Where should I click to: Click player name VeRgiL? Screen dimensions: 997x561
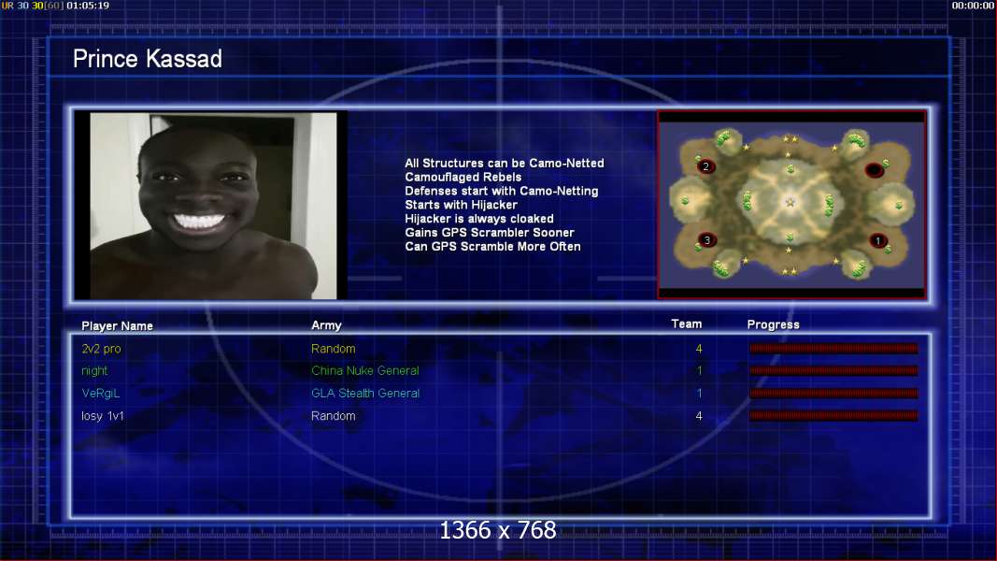pos(101,393)
